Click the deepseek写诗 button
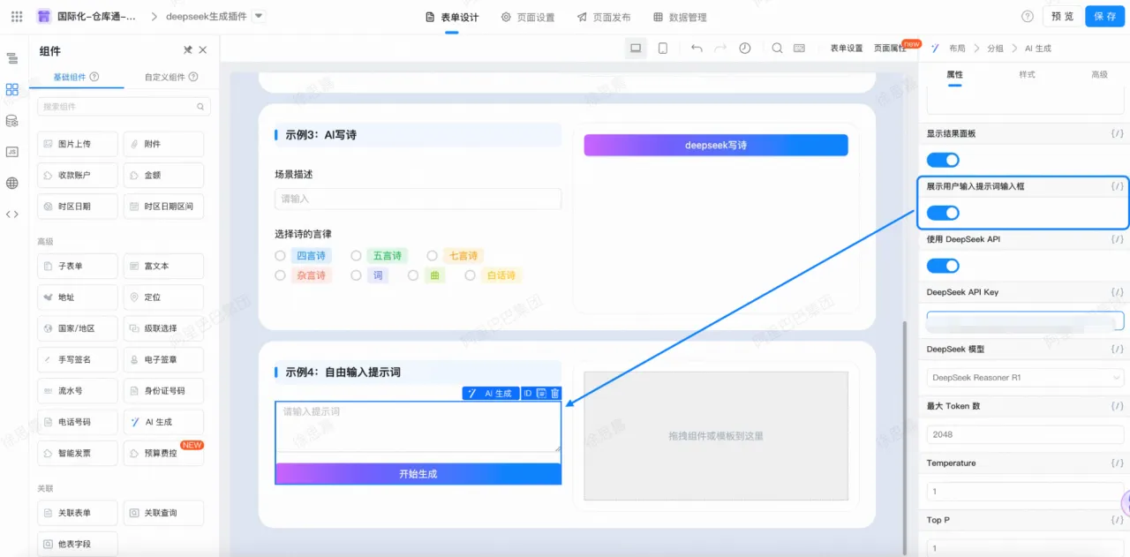Screen dimensions: 1130x557 tap(716, 145)
